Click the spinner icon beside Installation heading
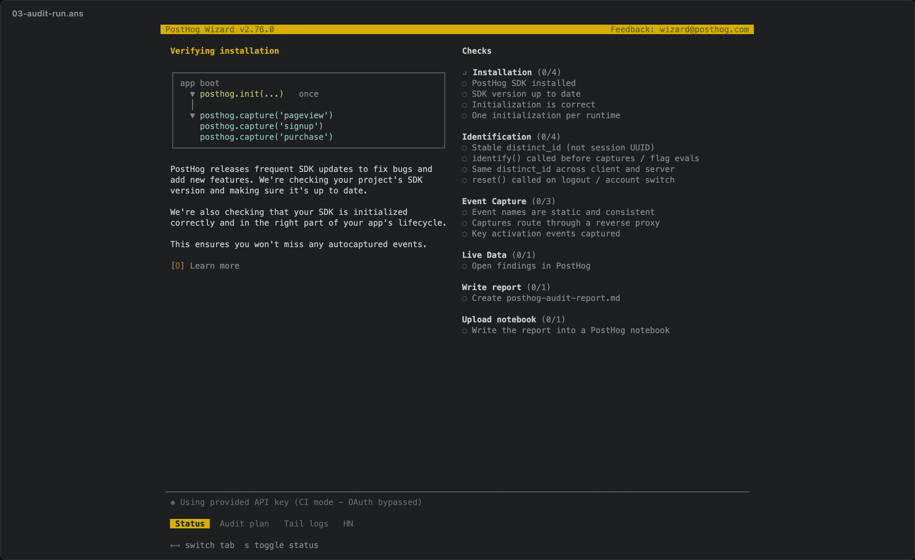Screen dimensions: 915x560 pyautogui.click(x=464, y=73)
